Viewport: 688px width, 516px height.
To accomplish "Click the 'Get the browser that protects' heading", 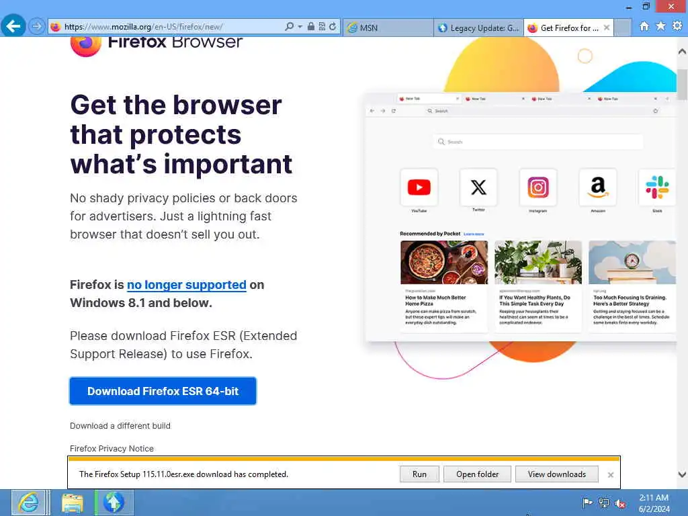I will [x=181, y=134].
